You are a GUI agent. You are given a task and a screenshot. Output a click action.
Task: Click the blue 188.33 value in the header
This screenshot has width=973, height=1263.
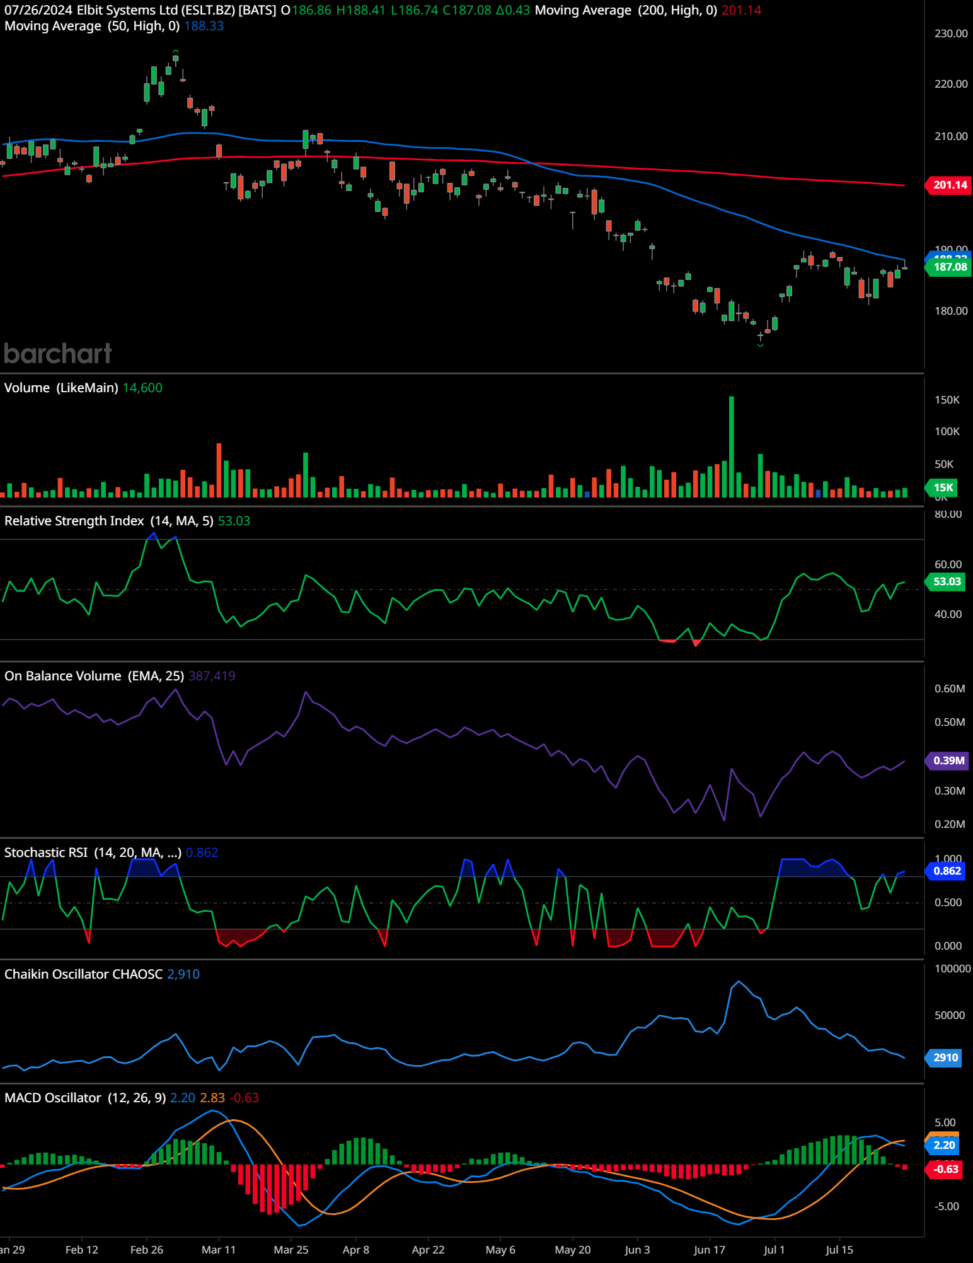click(x=204, y=26)
